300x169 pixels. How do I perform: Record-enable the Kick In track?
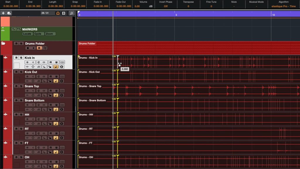[x=27, y=62]
